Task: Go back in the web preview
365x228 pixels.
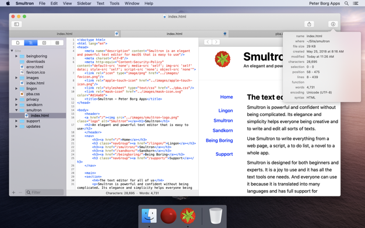Action: tap(208, 42)
